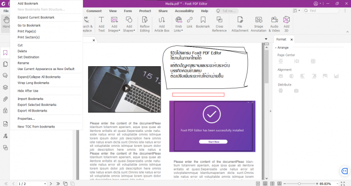This screenshot has height=186, width=351.
Task: Select Hide After Use
Action: (28, 91)
